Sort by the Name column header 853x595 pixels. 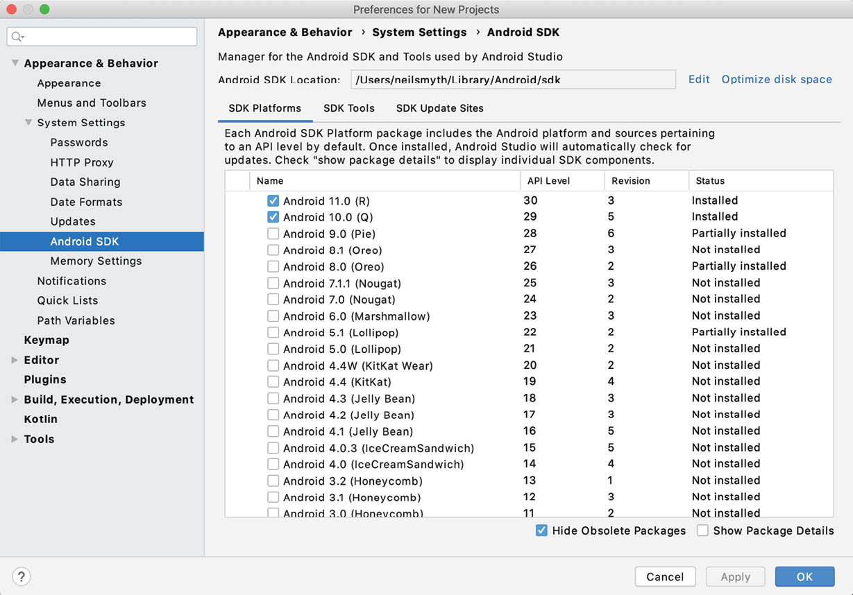tap(385, 181)
